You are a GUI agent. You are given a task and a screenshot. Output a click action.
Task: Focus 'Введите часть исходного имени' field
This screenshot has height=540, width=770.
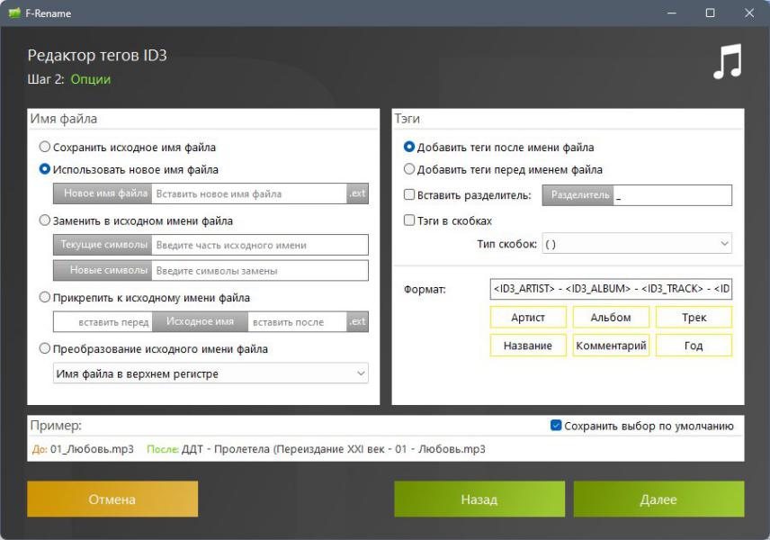pyautogui.click(x=260, y=245)
